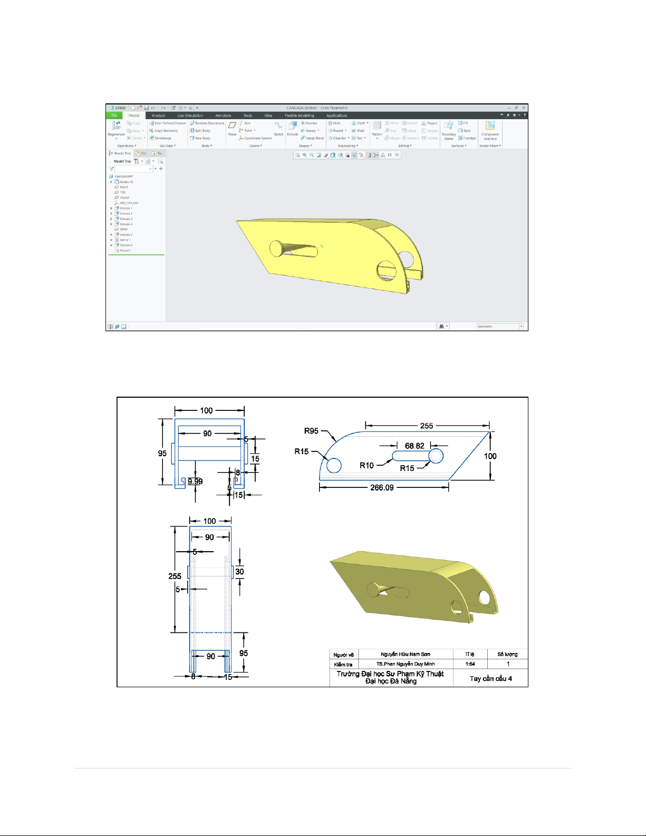The width and height of the screenshot is (646, 836).
Task: Click the Hole tool in Engineering
Action: (334, 123)
